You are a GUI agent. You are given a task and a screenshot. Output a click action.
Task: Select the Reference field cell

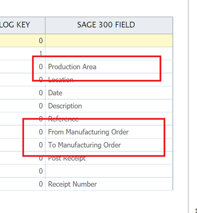[x=109, y=119]
